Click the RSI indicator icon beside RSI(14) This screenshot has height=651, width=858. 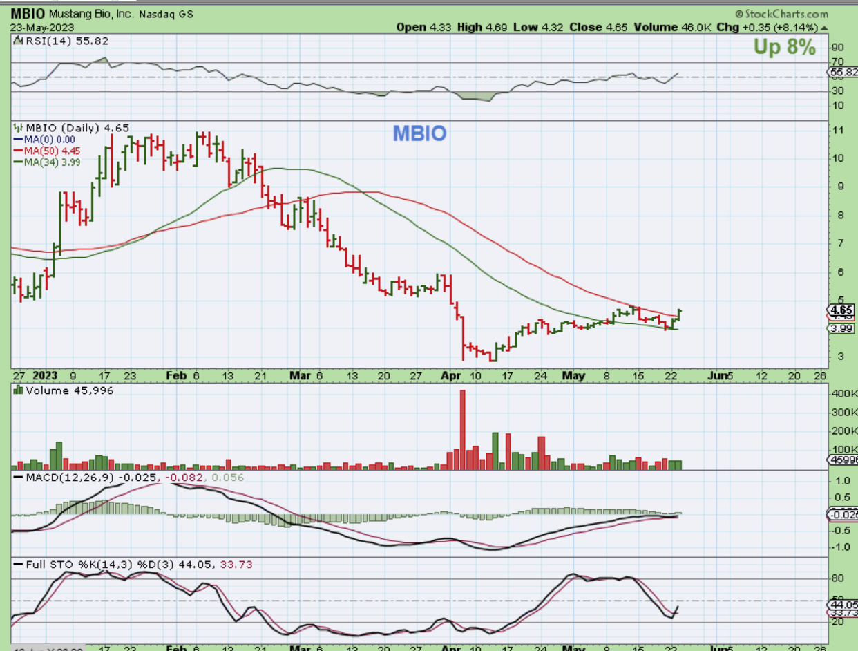tap(18, 41)
